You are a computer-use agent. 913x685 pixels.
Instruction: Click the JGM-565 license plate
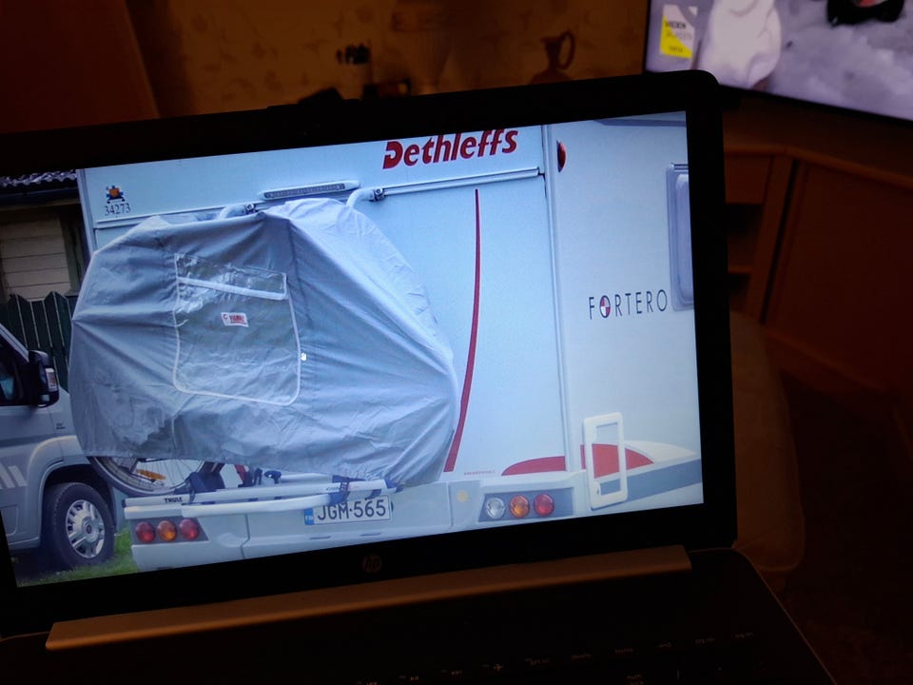pos(348,512)
